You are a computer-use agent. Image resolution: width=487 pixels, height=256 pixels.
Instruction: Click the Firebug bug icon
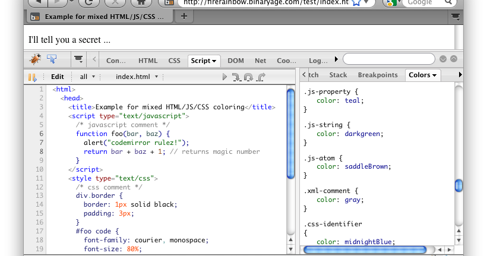(36, 59)
